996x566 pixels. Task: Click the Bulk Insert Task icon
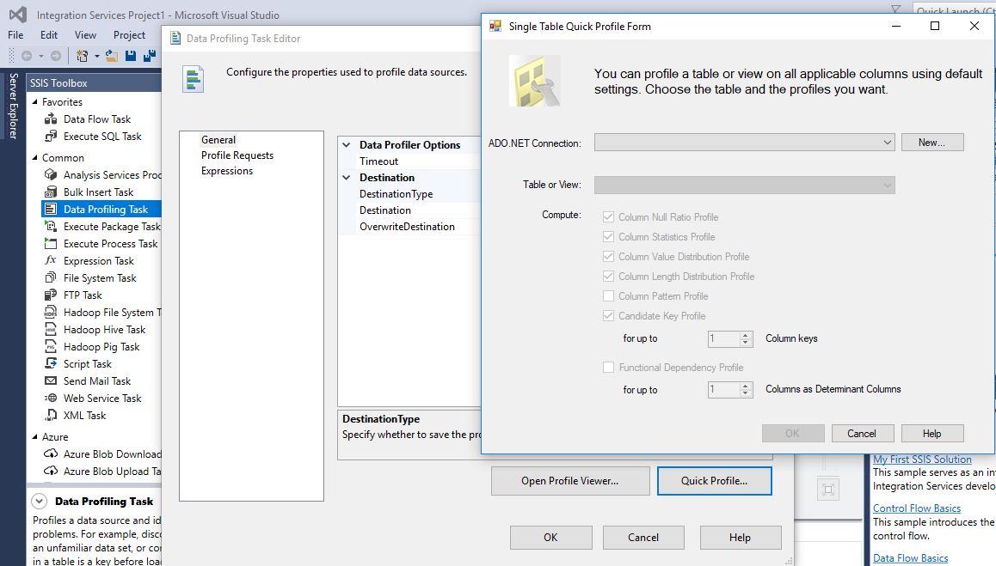(x=51, y=192)
